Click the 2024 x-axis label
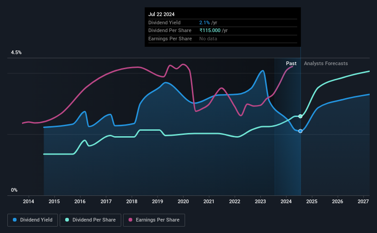This screenshot has height=233, width=377. (286, 201)
